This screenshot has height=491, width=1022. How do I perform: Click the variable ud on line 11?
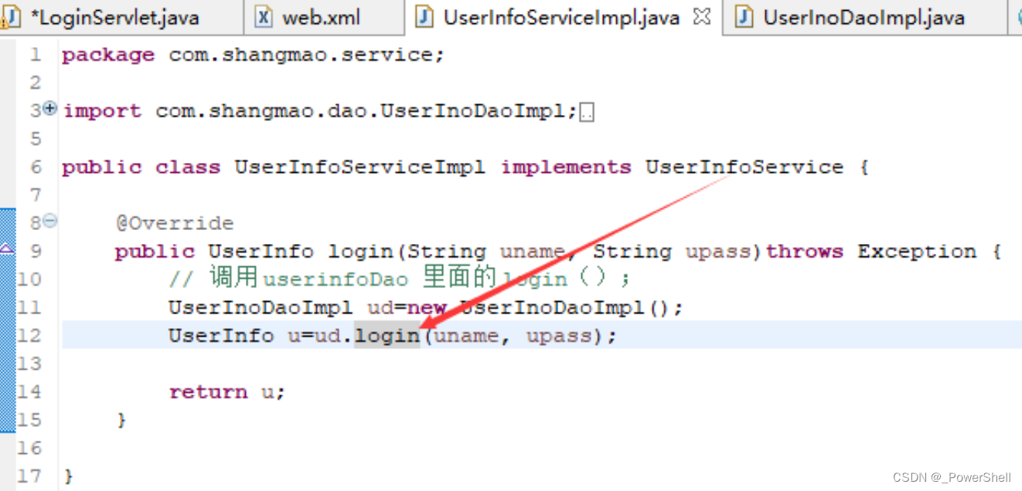380,308
